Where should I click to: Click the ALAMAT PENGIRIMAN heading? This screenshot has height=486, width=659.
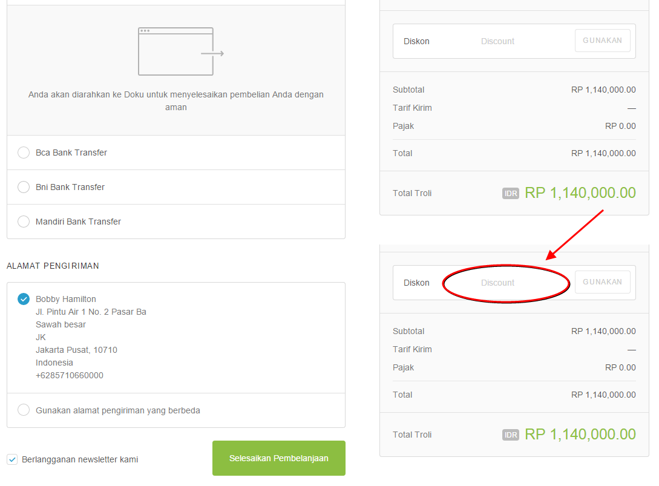pos(53,266)
